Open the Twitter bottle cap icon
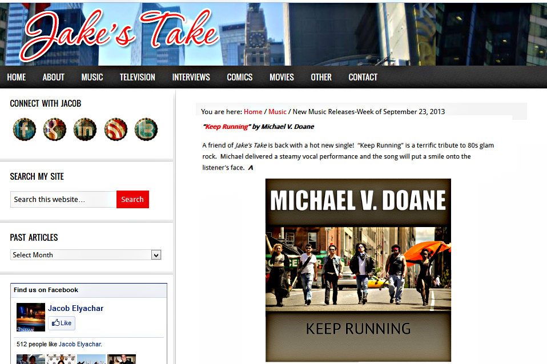This screenshot has width=547, height=364. pos(146,130)
